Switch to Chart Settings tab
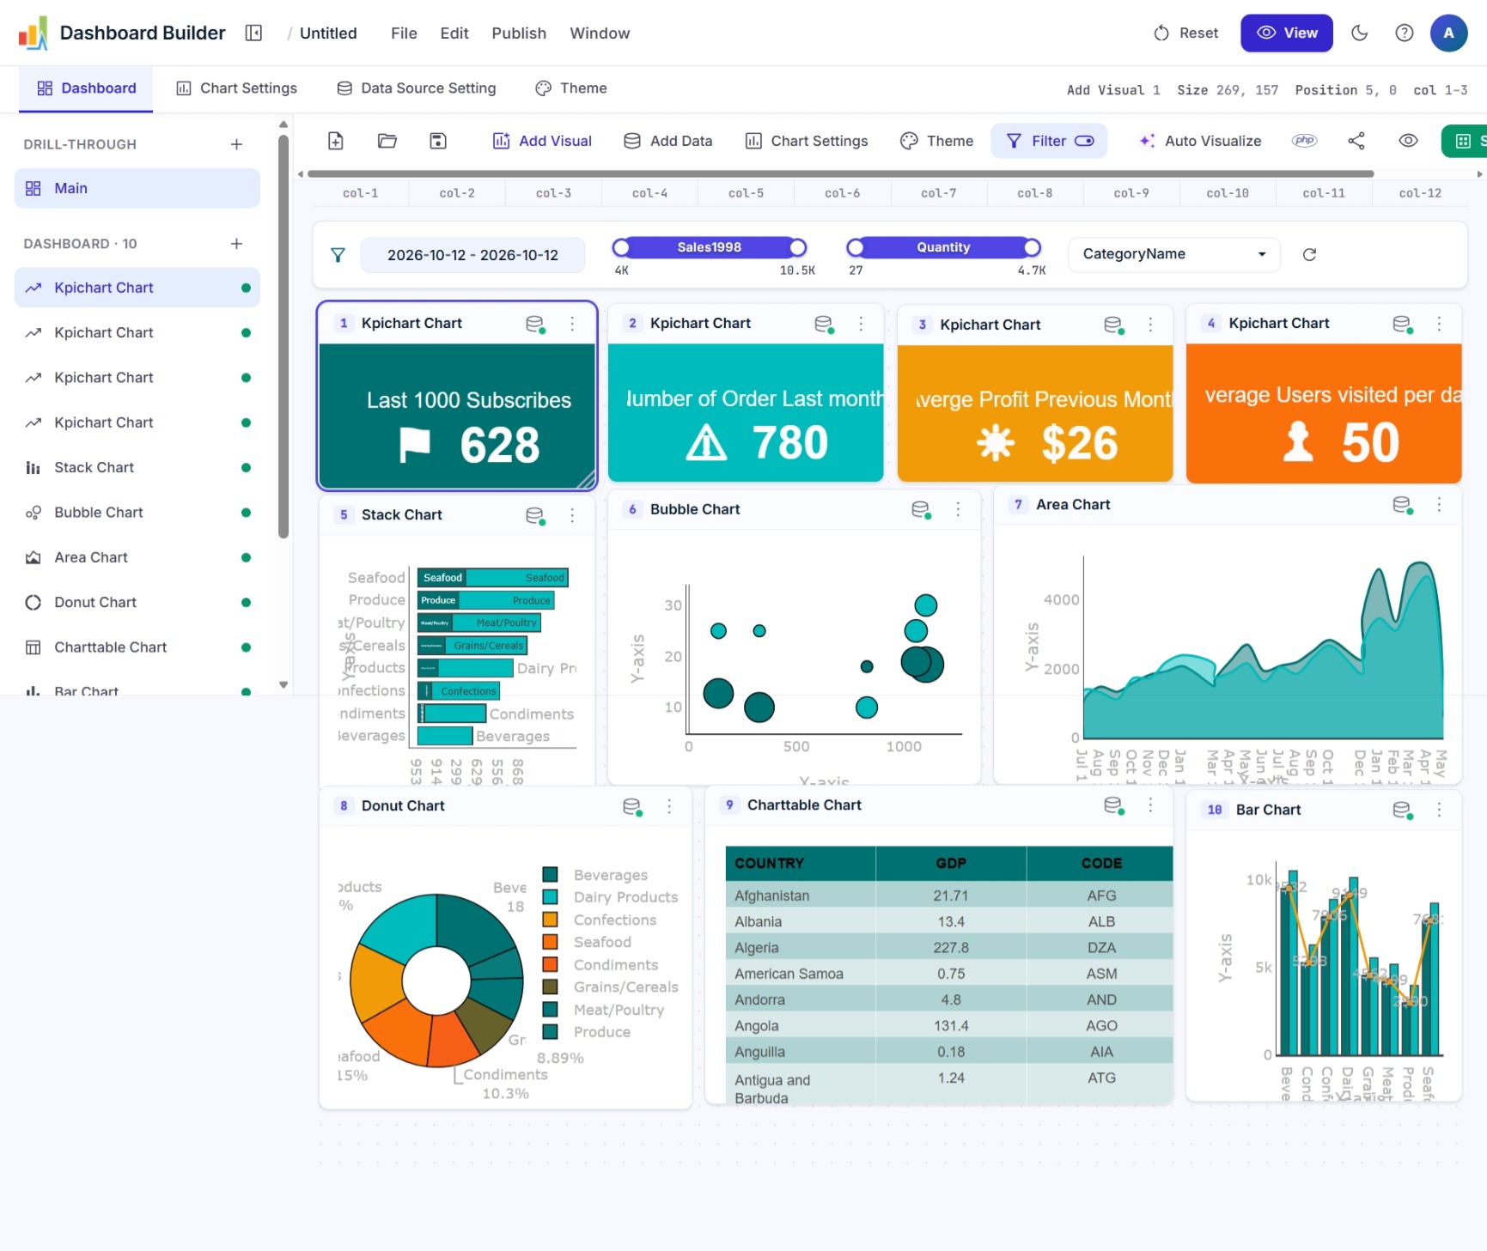 pos(236,88)
